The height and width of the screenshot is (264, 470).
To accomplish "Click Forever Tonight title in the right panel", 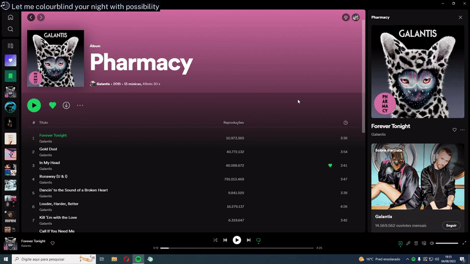I will pyautogui.click(x=391, y=126).
